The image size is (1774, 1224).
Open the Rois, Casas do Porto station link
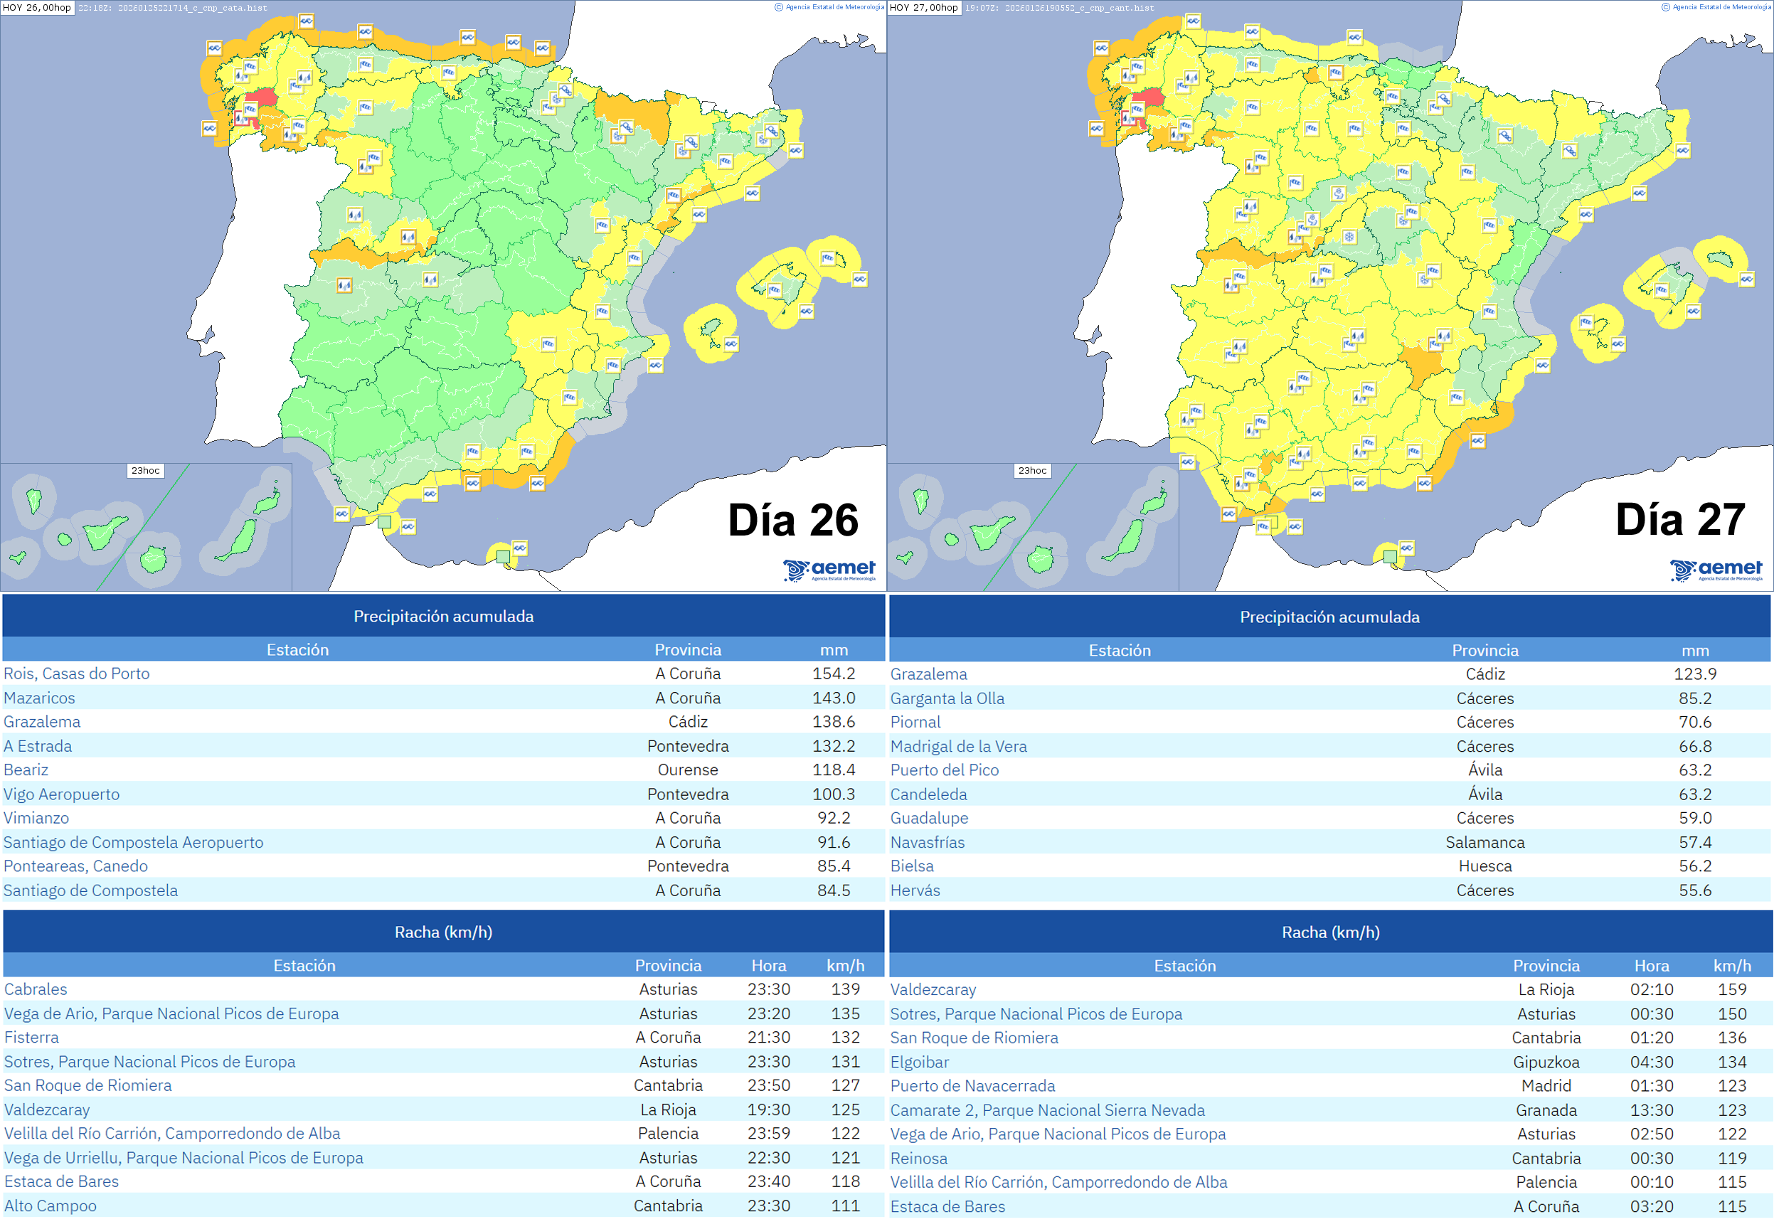click(77, 674)
